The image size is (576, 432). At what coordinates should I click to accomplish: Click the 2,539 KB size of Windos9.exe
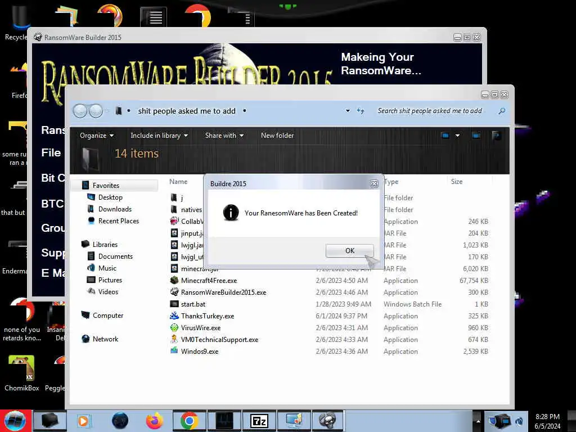point(476,351)
